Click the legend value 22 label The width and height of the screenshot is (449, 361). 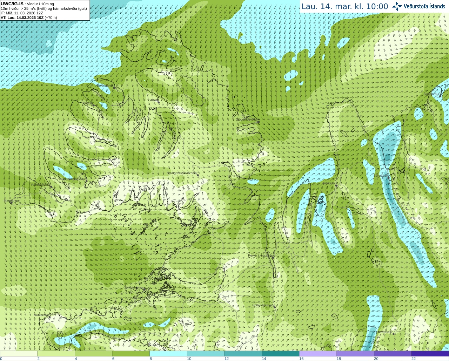414,359
